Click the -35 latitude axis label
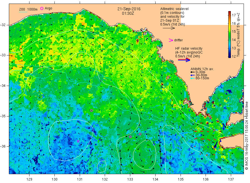The width and height of the screenshot is (250, 183). click(x=3, y=116)
